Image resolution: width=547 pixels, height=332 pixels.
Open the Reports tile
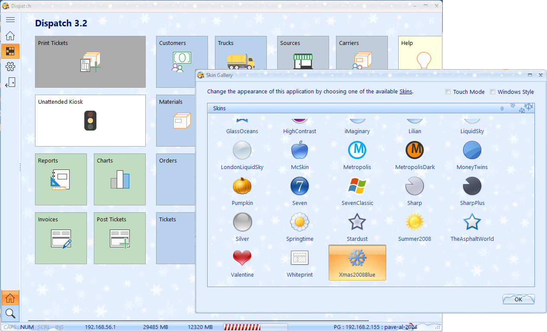61,179
